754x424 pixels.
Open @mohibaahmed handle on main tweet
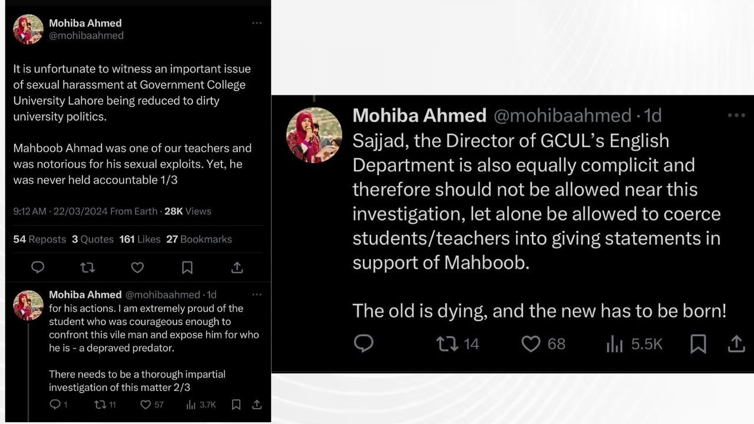pos(86,35)
